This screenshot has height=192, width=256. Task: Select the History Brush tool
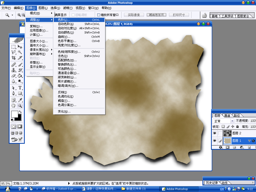point(20,70)
